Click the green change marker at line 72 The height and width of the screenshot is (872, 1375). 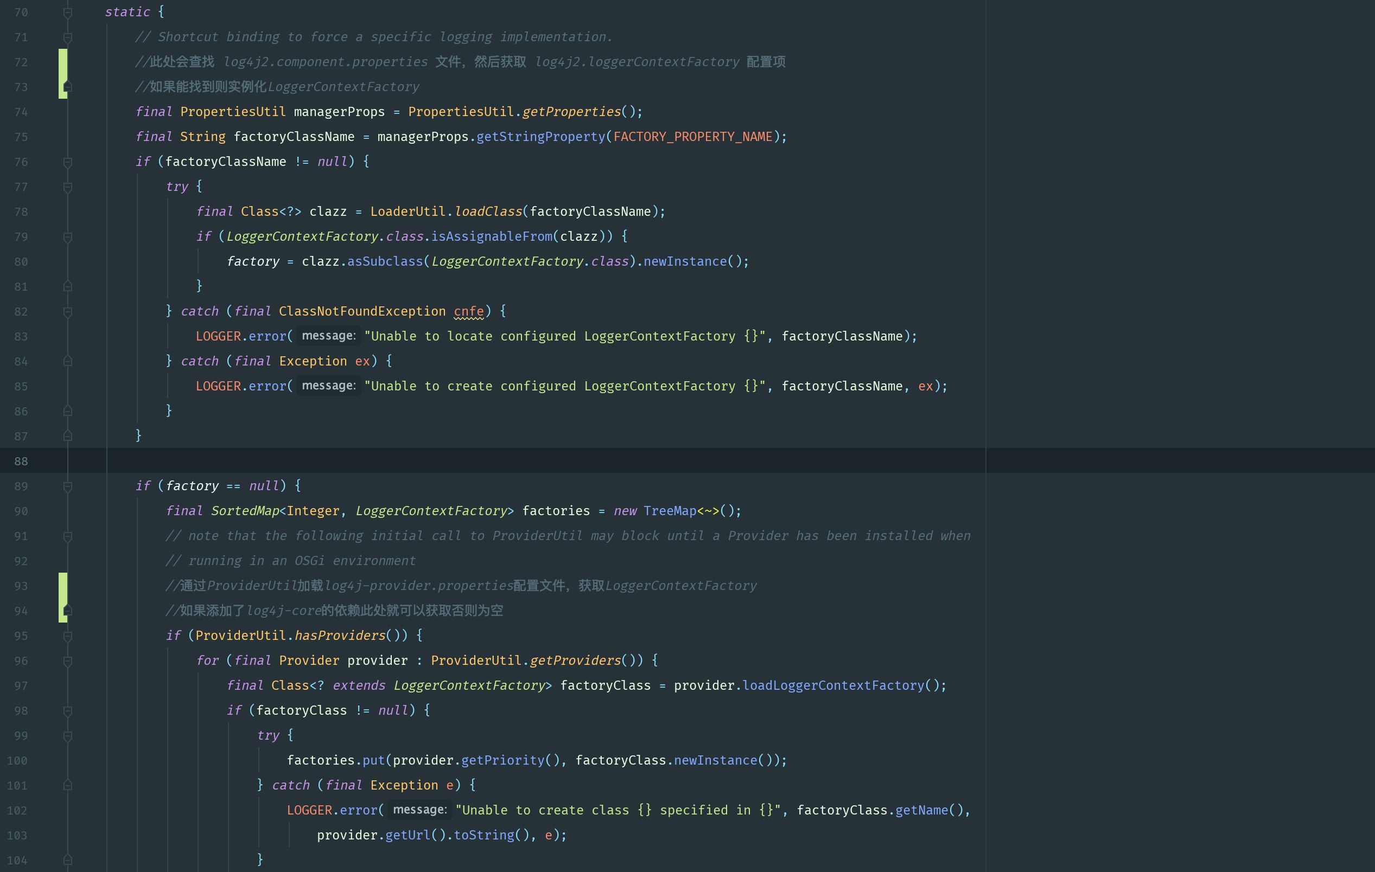[62, 74]
